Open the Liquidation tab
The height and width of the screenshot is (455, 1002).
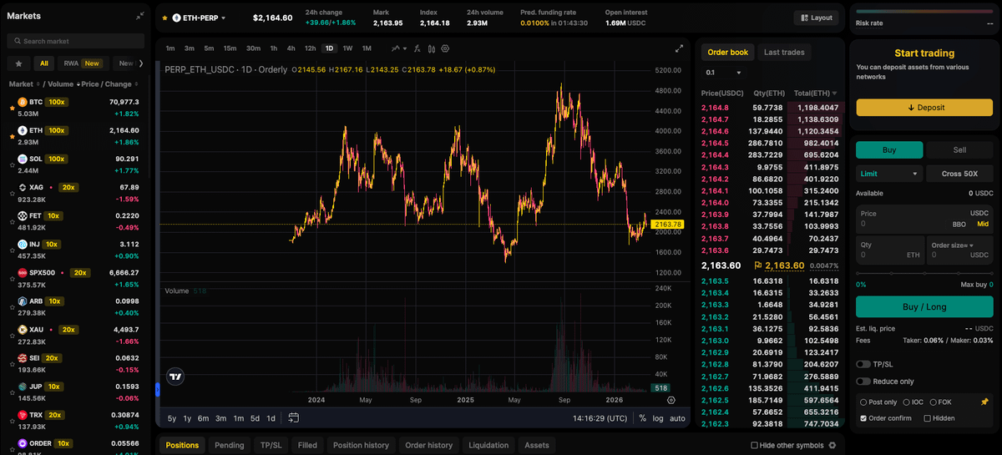click(488, 445)
